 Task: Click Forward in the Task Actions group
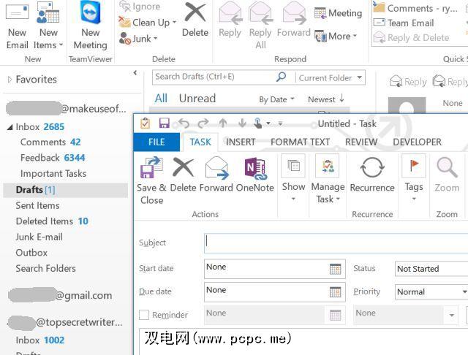216,175
